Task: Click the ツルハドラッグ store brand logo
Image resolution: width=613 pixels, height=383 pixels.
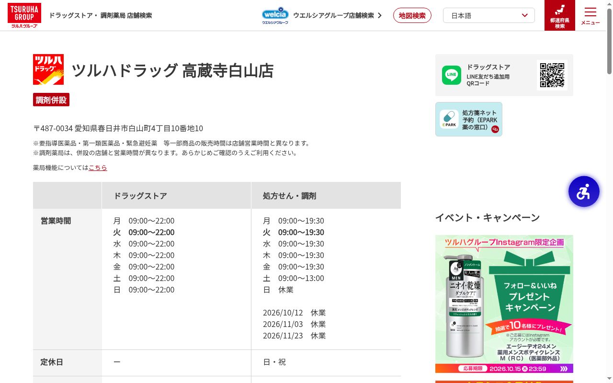Action: click(48, 69)
